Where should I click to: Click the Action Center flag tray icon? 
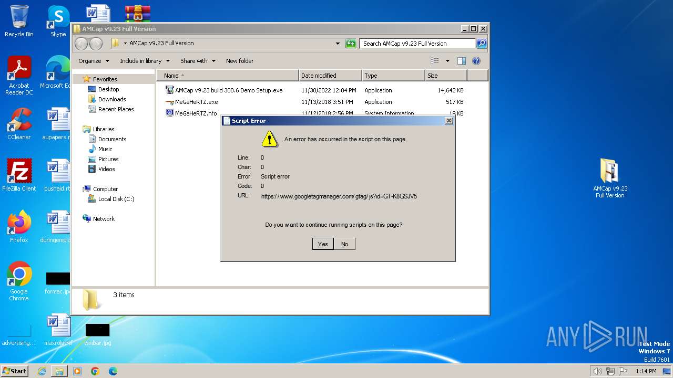(x=623, y=371)
